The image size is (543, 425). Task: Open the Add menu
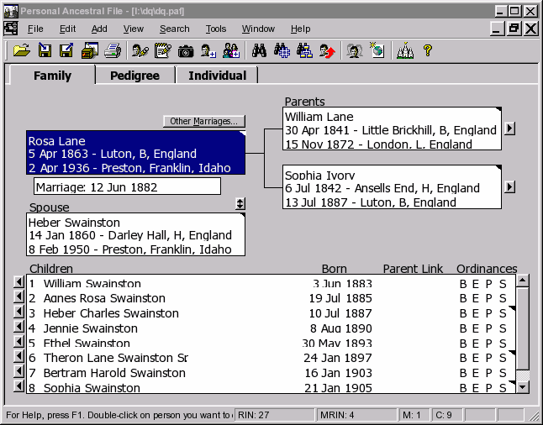[99, 29]
